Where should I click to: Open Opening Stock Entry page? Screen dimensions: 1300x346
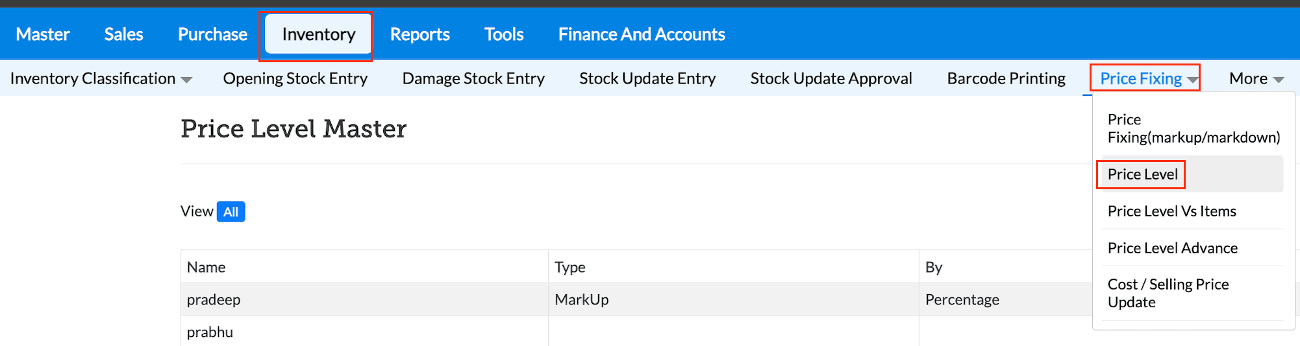tap(295, 78)
